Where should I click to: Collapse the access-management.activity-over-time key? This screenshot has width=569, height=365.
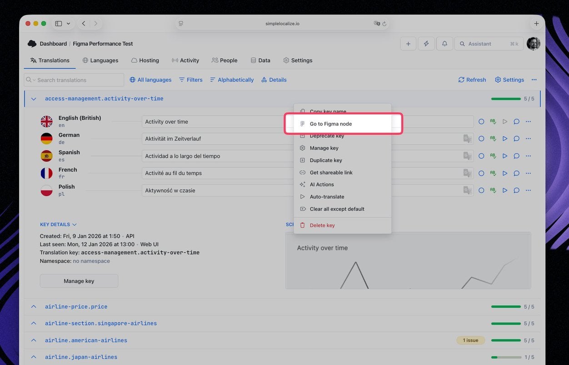point(33,99)
